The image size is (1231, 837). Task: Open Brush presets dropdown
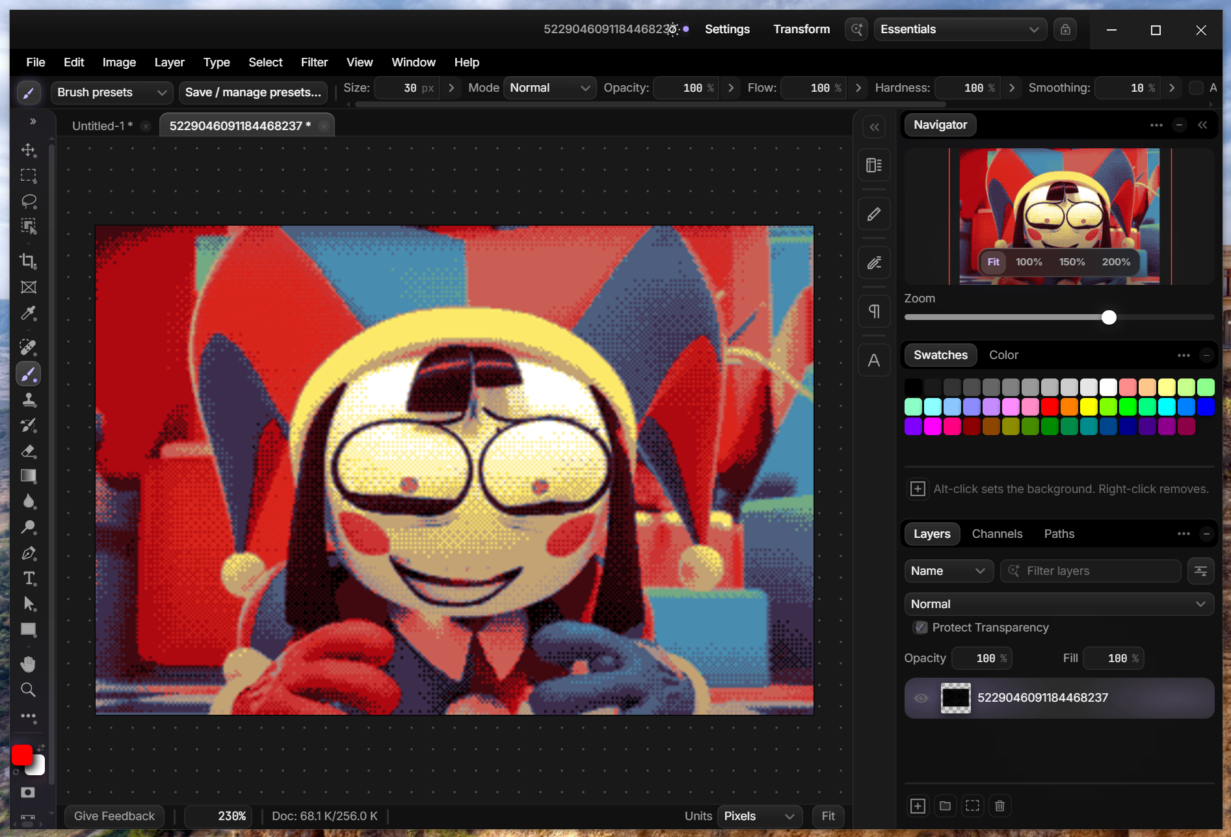tap(112, 92)
